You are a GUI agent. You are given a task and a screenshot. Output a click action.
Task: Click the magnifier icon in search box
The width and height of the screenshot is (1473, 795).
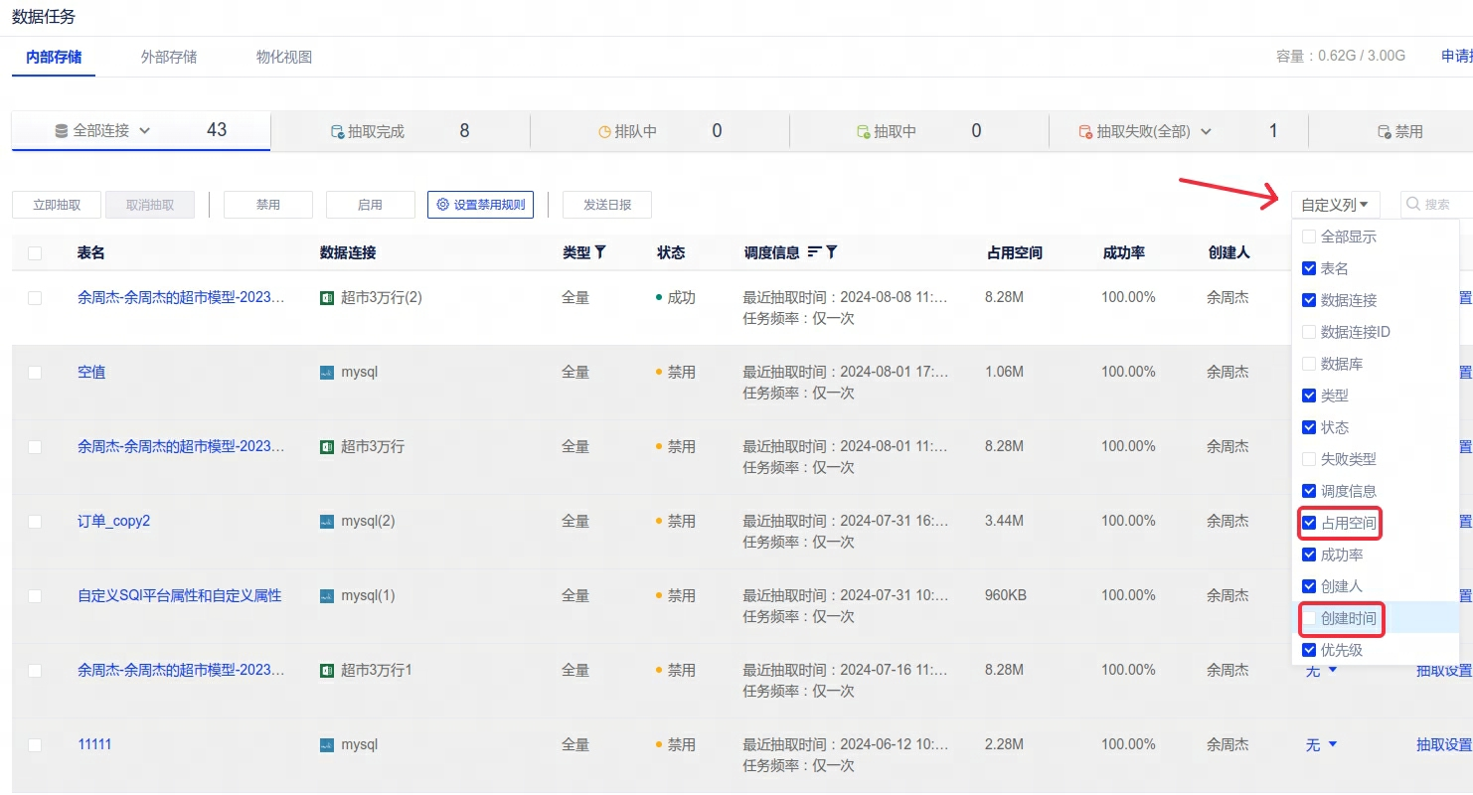pyautogui.click(x=1413, y=205)
